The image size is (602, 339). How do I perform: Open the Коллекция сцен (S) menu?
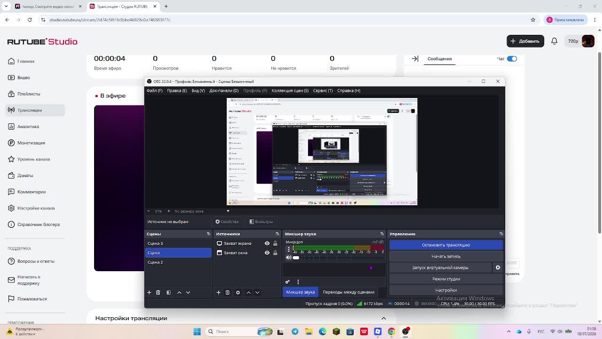click(290, 90)
